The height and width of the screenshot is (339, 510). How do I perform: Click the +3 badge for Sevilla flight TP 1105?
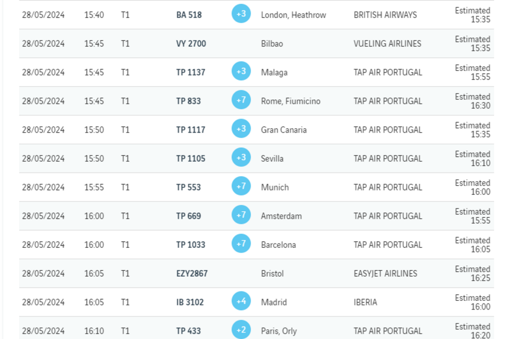pyautogui.click(x=241, y=157)
